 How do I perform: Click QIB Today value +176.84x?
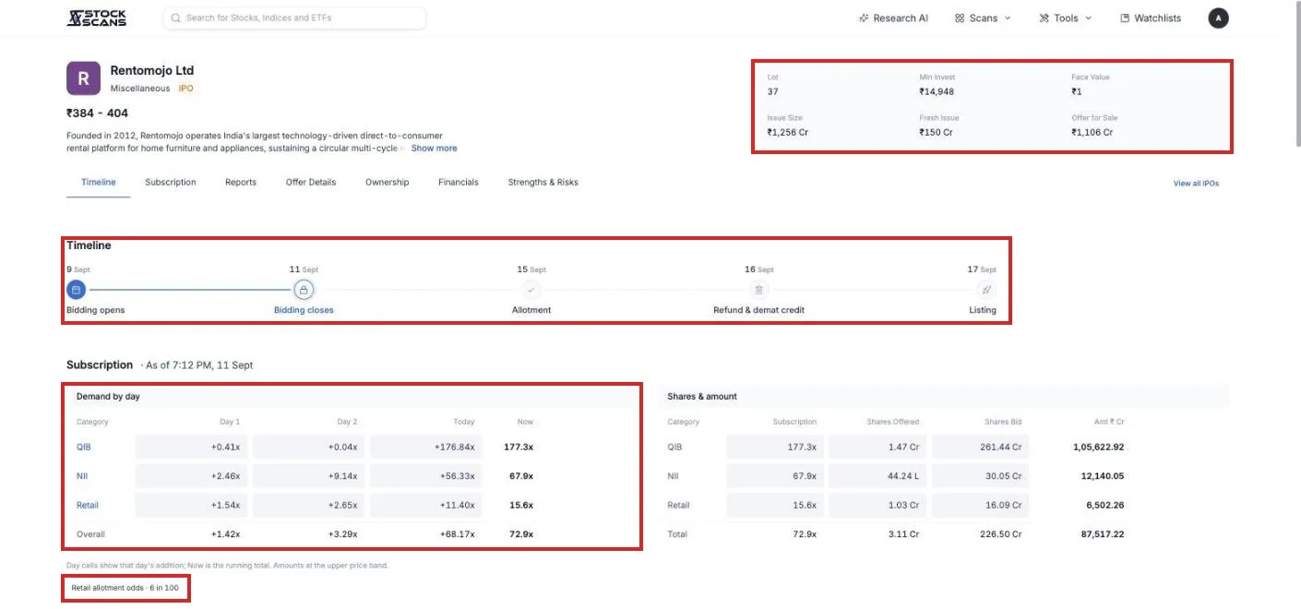click(424, 447)
